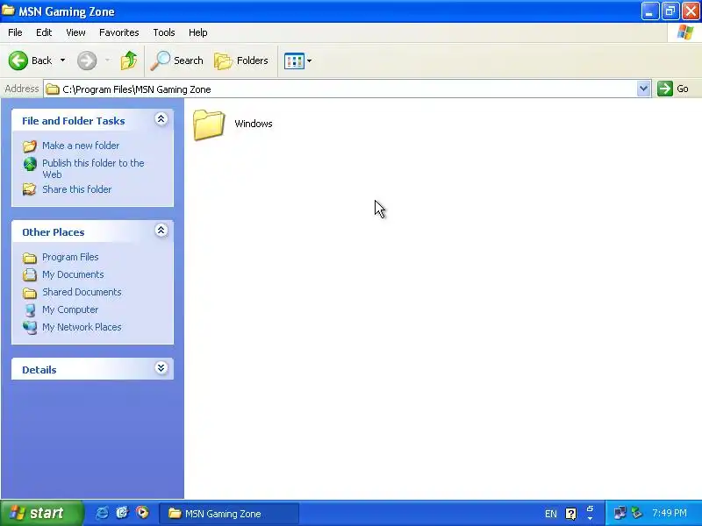Click the greyed-out Forward arrow button
Image resolution: width=702 pixels, height=526 pixels.
(x=87, y=60)
